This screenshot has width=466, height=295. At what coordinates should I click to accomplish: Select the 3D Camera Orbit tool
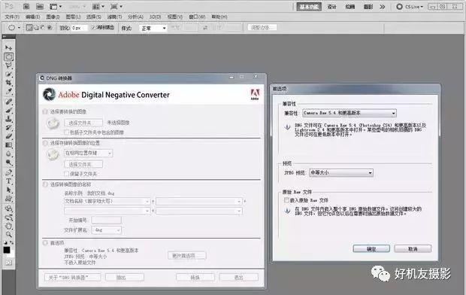[8, 217]
